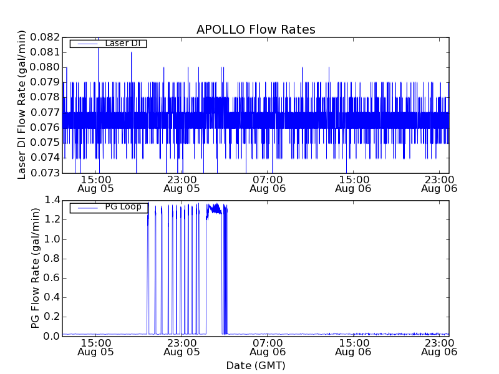Click bottom plot's '07:00 Aug 06' time label
499x374 pixels.
click(268, 347)
